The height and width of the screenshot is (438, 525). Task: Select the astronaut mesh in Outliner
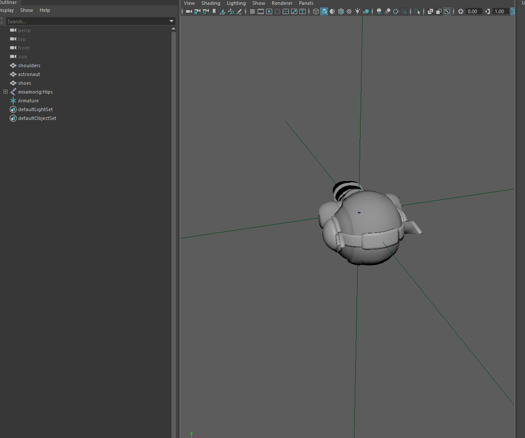coord(29,74)
